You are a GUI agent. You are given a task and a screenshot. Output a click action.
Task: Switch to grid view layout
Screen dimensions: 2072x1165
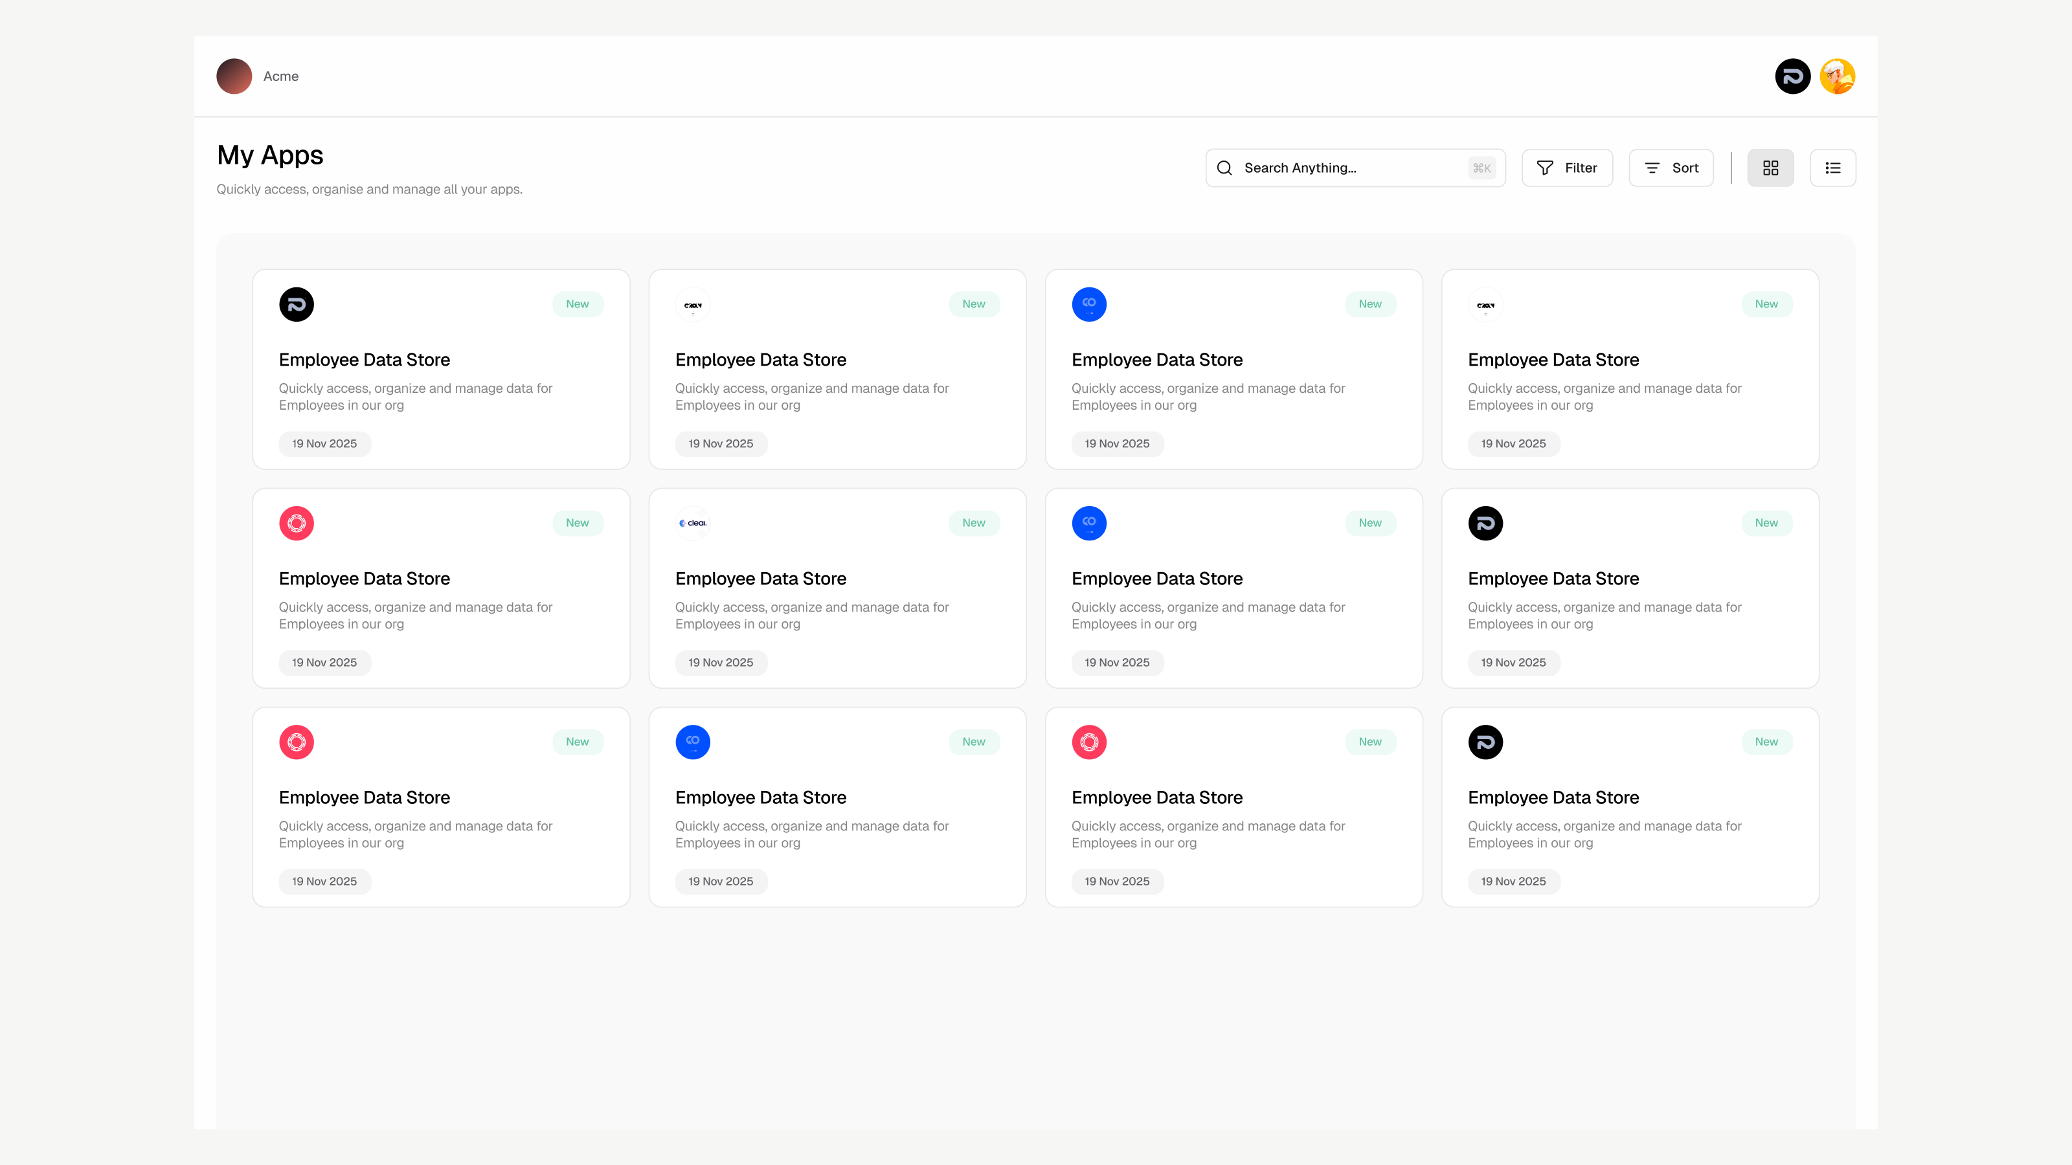point(1770,168)
